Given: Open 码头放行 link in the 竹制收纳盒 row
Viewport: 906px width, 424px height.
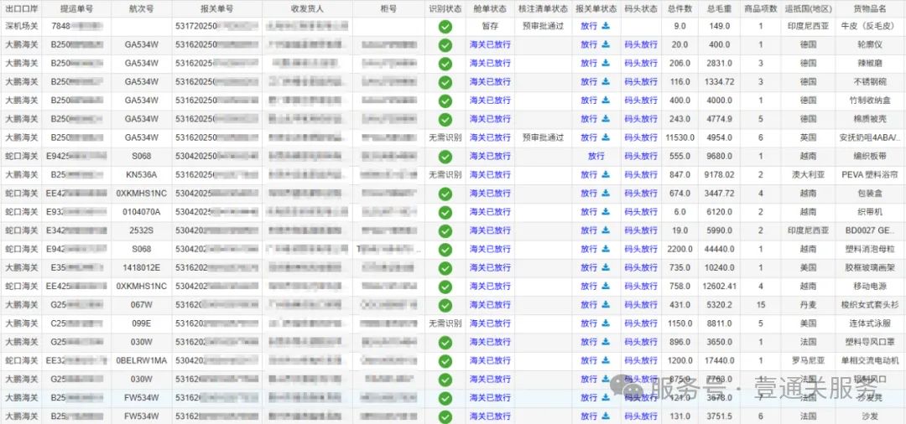Looking at the screenshot, I should tap(641, 101).
